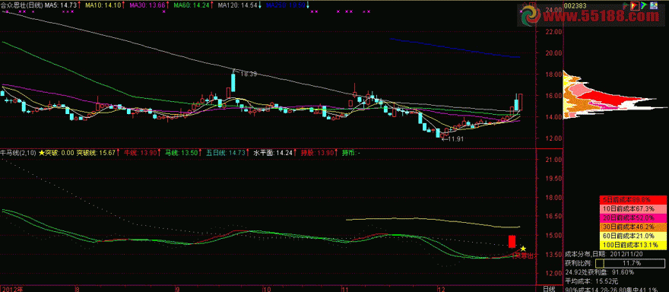Screen dimensions: 669x292
Task: Click the 18.39 high price marker
Action: pos(249,74)
